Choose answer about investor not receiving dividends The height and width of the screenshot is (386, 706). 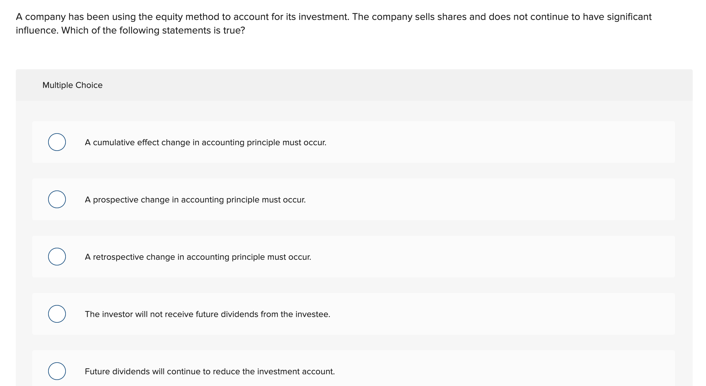tap(208, 314)
